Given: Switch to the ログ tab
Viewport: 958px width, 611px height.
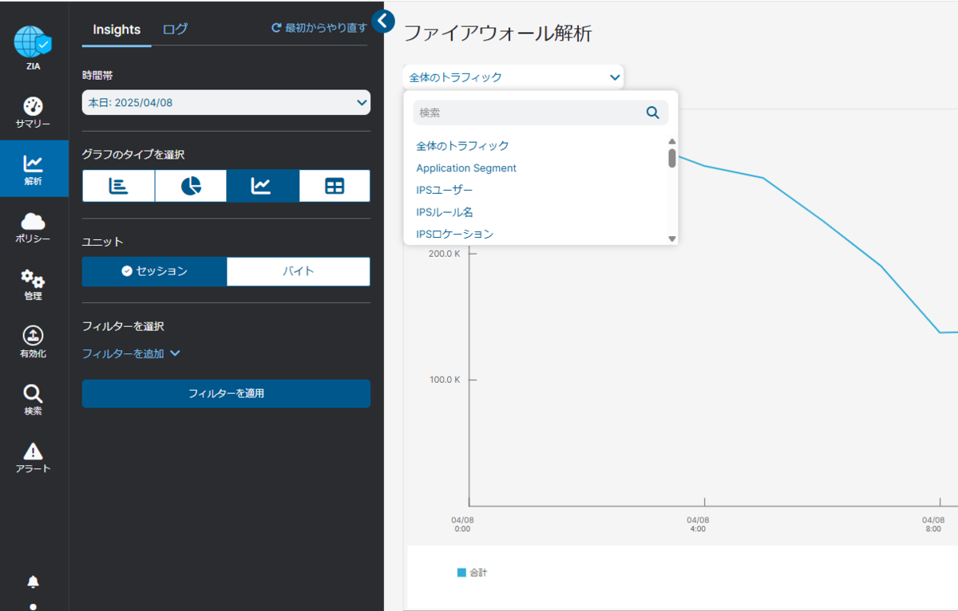Looking at the screenshot, I should pyautogui.click(x=176, y=30).
